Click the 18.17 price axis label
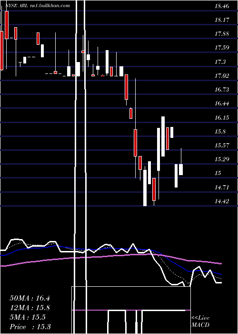 (x=222, y=20)
